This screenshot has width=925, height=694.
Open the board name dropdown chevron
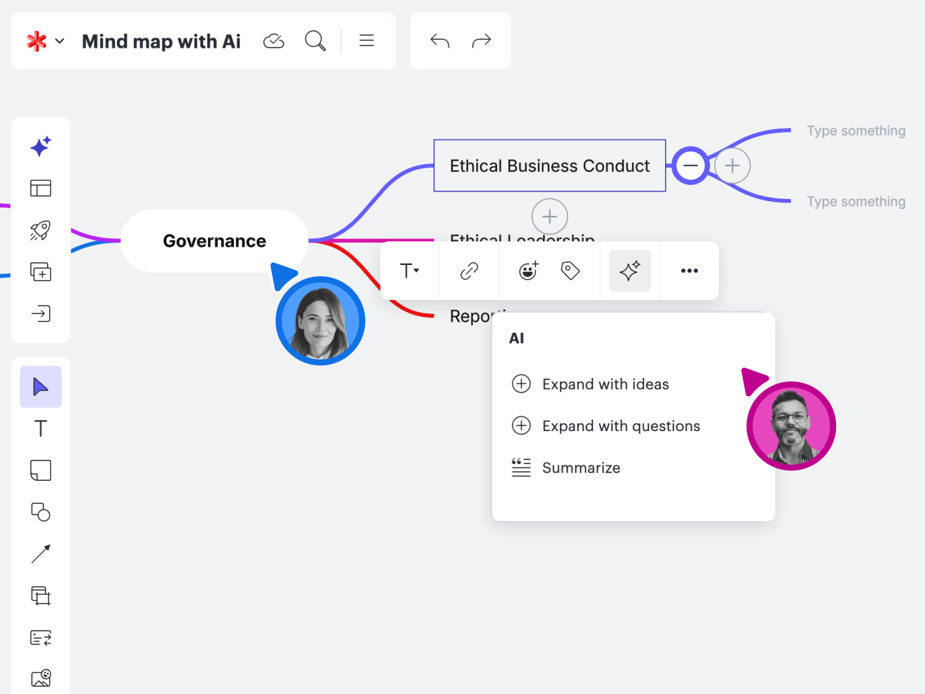pos(60,41)
